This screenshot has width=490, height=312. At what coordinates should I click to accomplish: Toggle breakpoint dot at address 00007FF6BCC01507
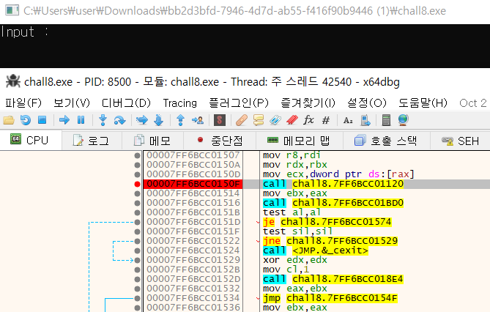(137, 155)
